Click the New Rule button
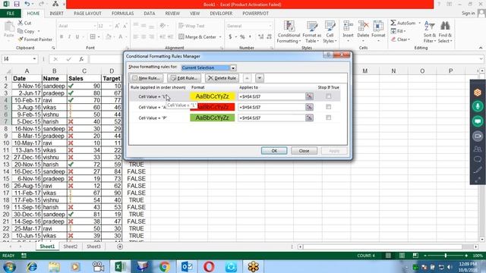The height and width of the screenshot is (273, 486). point(147,78)
